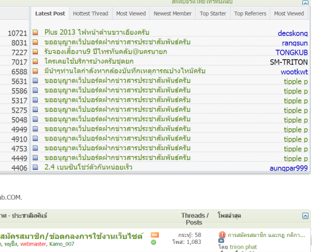Click the blue thread icon on row 5631
This screenshot has width=312, height=252.
point(35,80)
